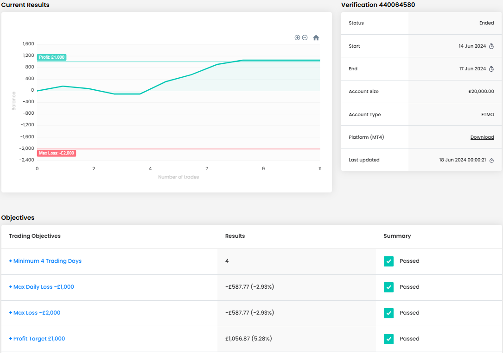Click the Max Loss: -£2,000 chart label
503x353 pixels.
pyautogui.click(x=57, y=153)
